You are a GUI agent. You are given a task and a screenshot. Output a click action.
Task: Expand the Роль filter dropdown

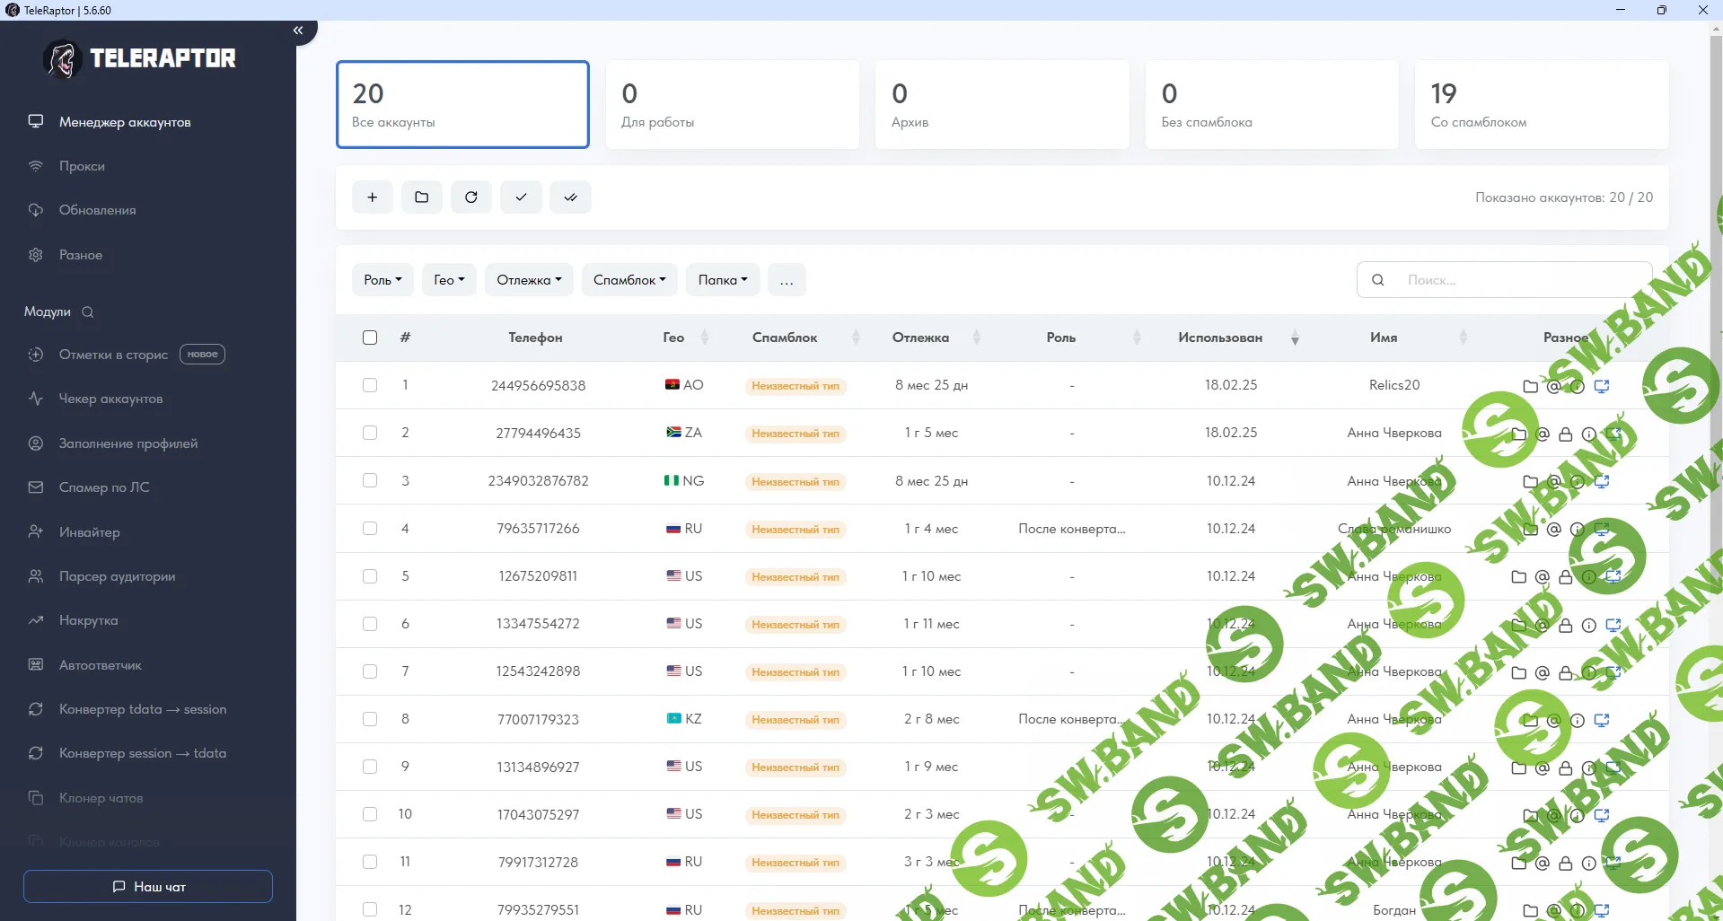coord(382,280)
